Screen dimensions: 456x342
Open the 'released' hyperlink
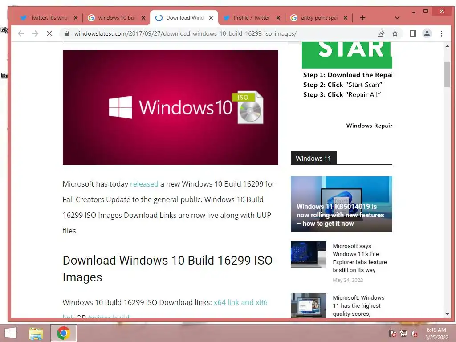point(144,184)
